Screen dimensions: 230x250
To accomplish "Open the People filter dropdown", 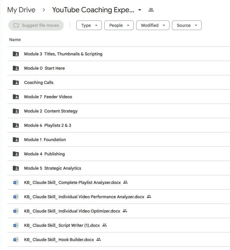I will pos(119,25).
